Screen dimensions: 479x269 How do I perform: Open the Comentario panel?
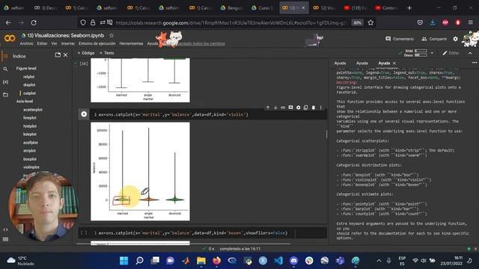400,39
